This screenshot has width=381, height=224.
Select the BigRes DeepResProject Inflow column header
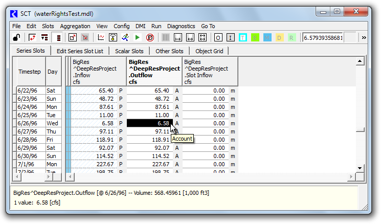pos(98,72)
